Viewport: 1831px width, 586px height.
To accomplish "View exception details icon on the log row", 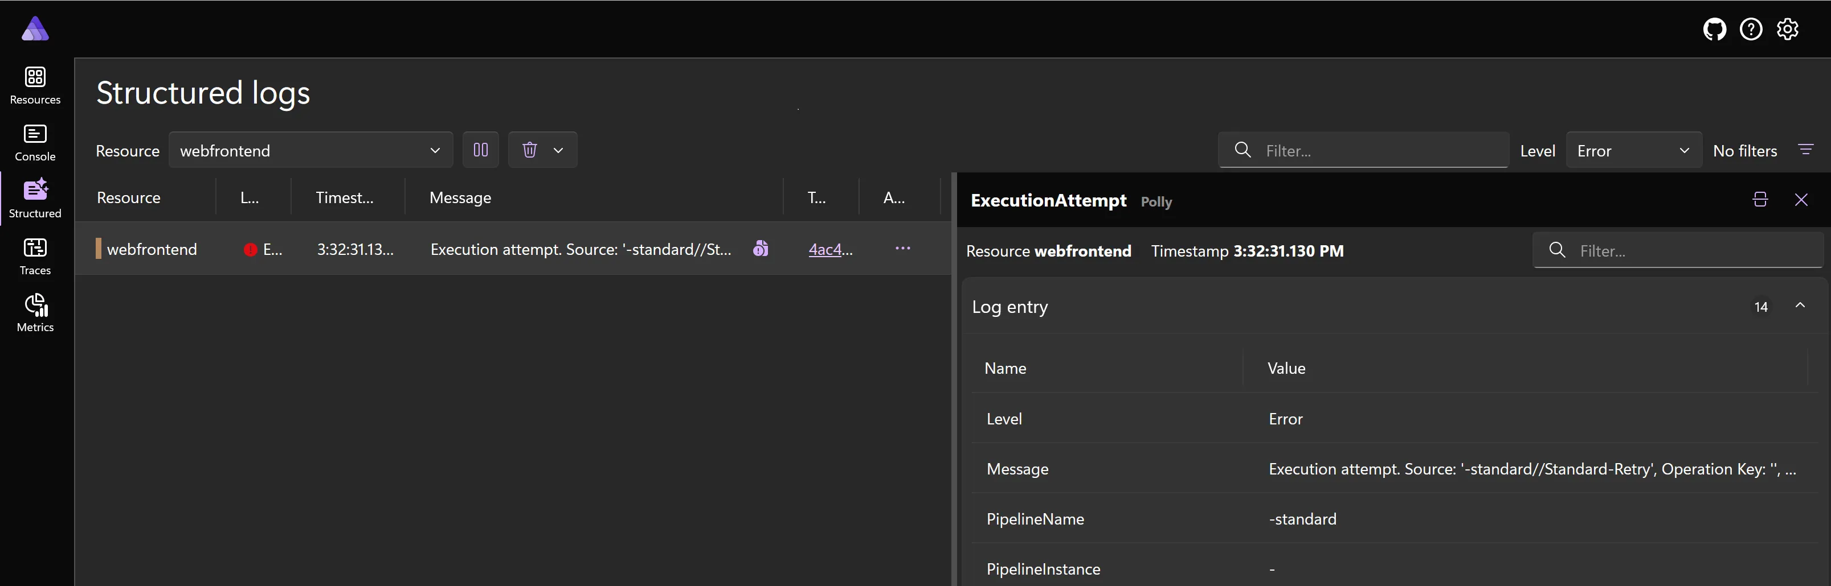I will [x=761, y=249].
